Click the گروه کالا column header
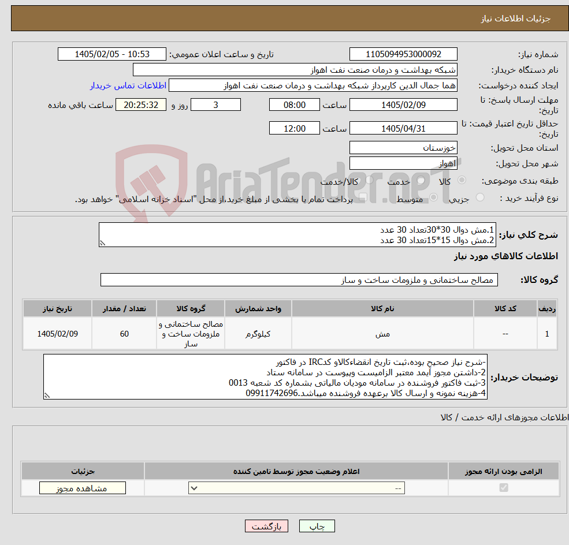 pyautogui.click(x=191, y=308)
